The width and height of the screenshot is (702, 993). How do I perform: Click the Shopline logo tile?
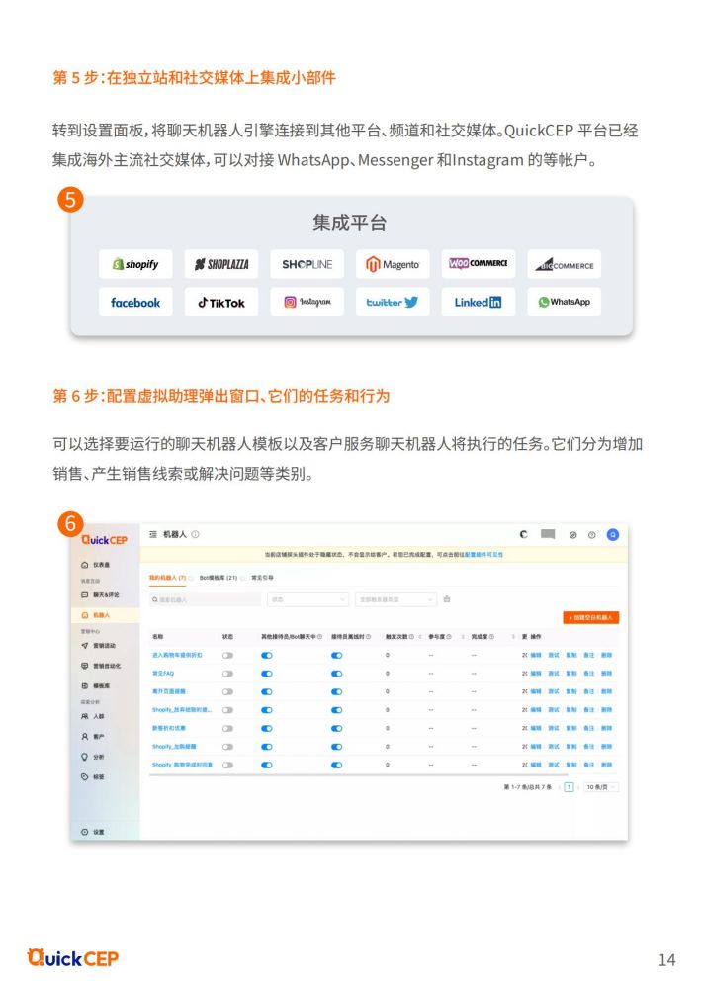click(307, 264)
